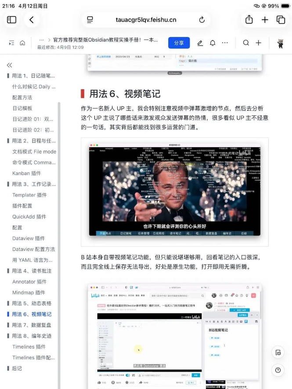Click 最近修改: 4月9日 12:09 timestamp
The height and width of the screenshot is (389, 292).
[x=61, y=47]
